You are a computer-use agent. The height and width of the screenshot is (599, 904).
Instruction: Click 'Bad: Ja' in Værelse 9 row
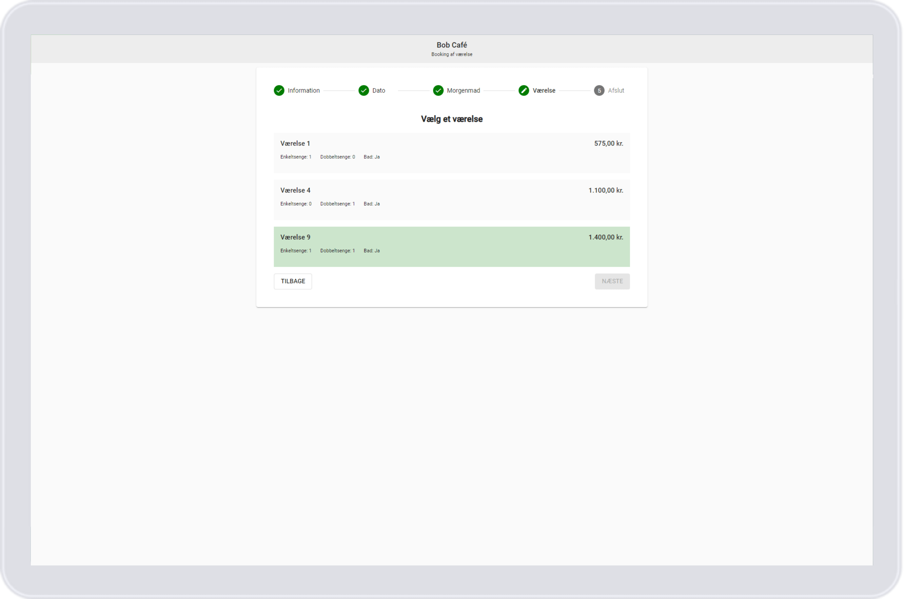[x=372, y=251]
